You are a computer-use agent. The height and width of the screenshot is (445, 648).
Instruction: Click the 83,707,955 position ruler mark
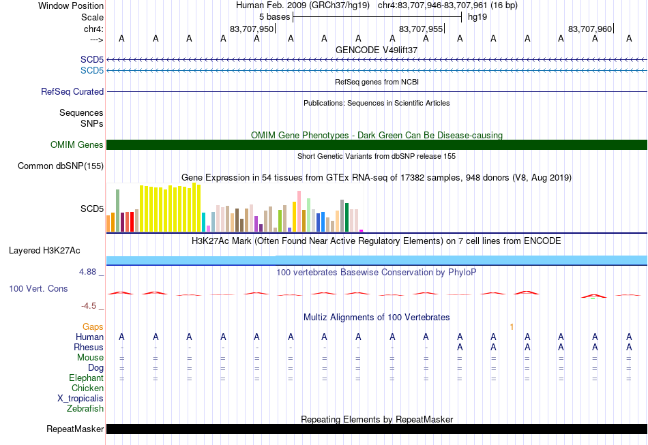pos(421,29)
